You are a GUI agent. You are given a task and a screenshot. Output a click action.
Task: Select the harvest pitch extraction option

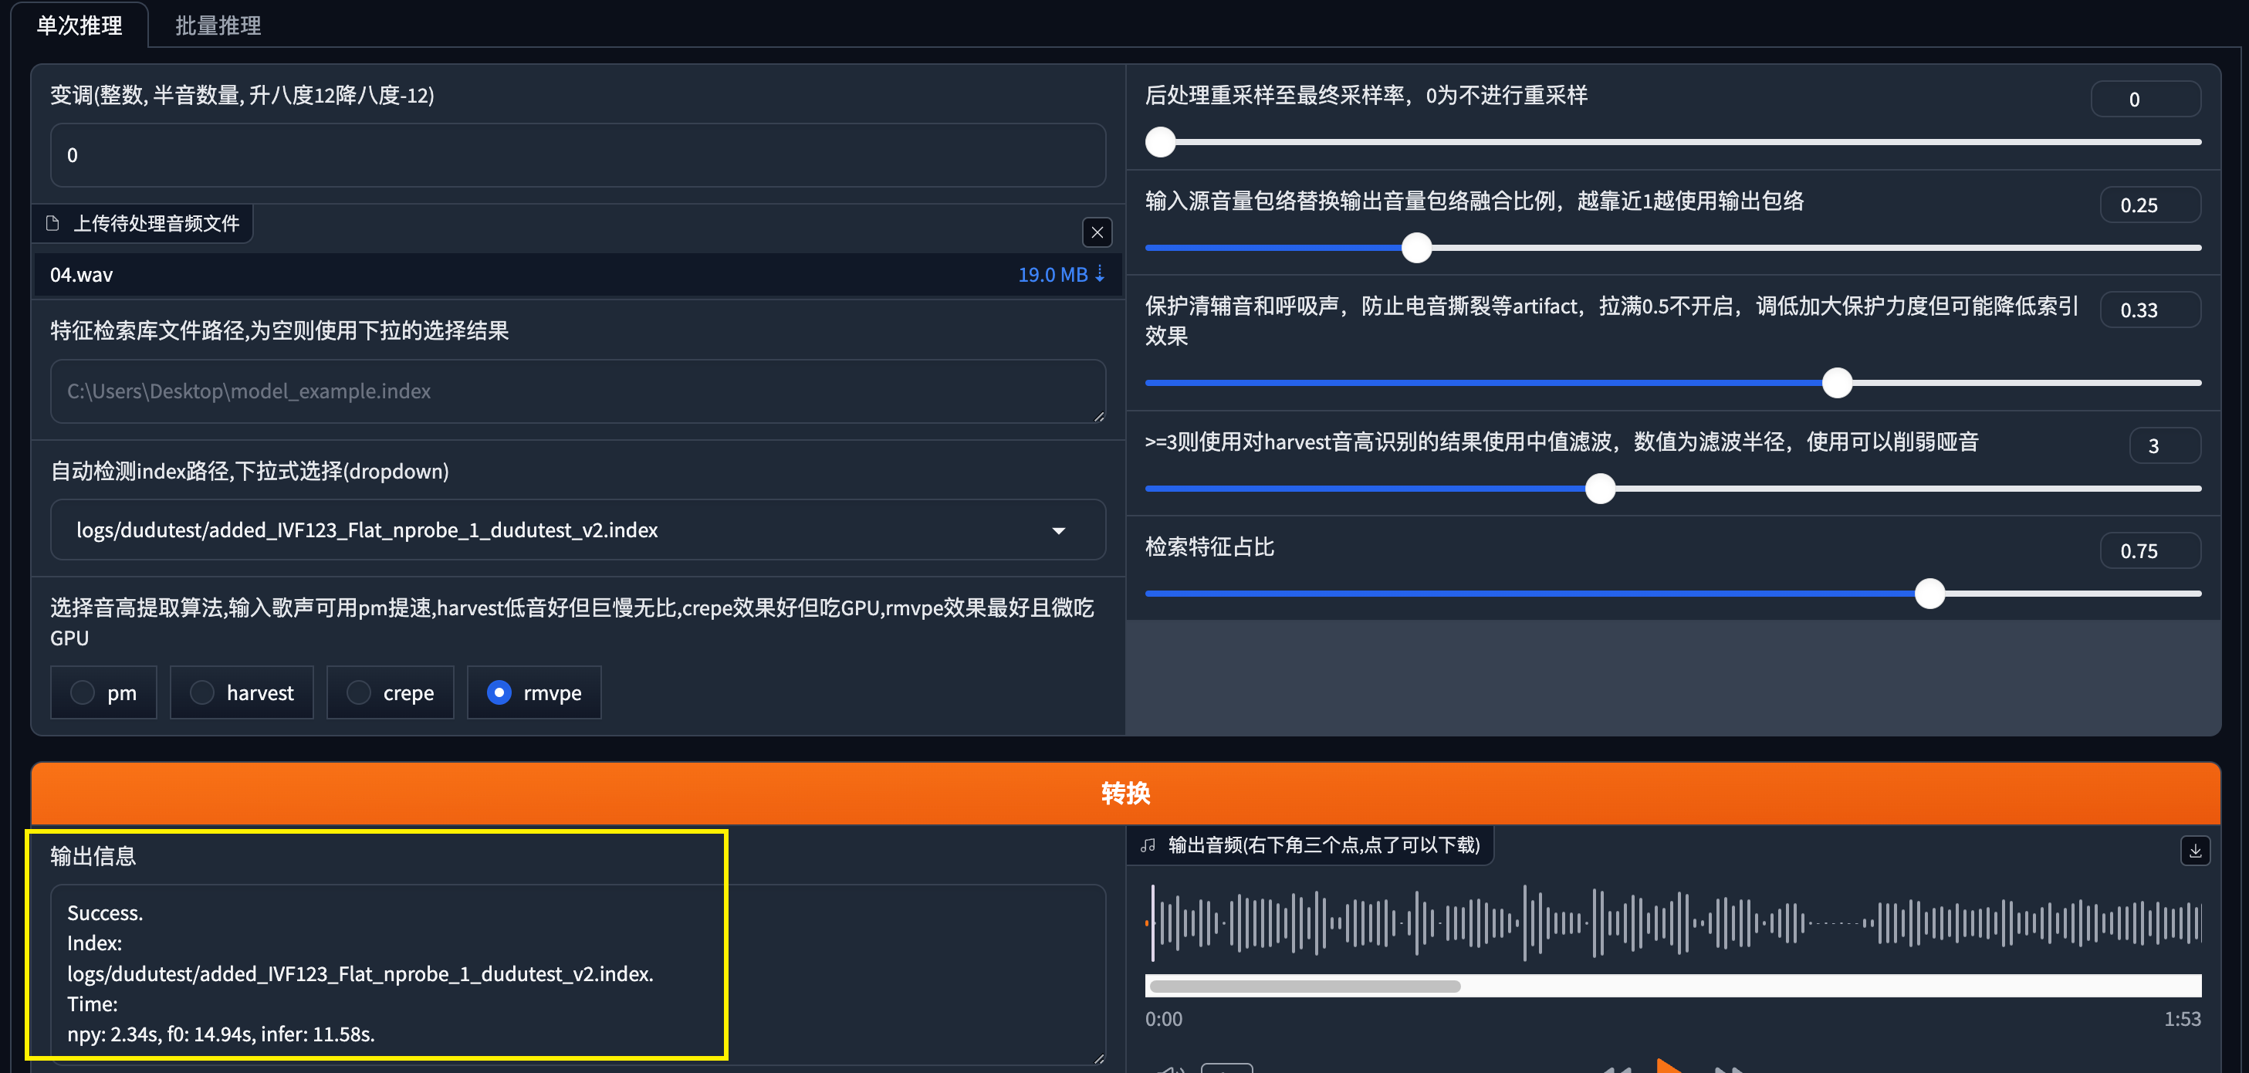[201, 692]
